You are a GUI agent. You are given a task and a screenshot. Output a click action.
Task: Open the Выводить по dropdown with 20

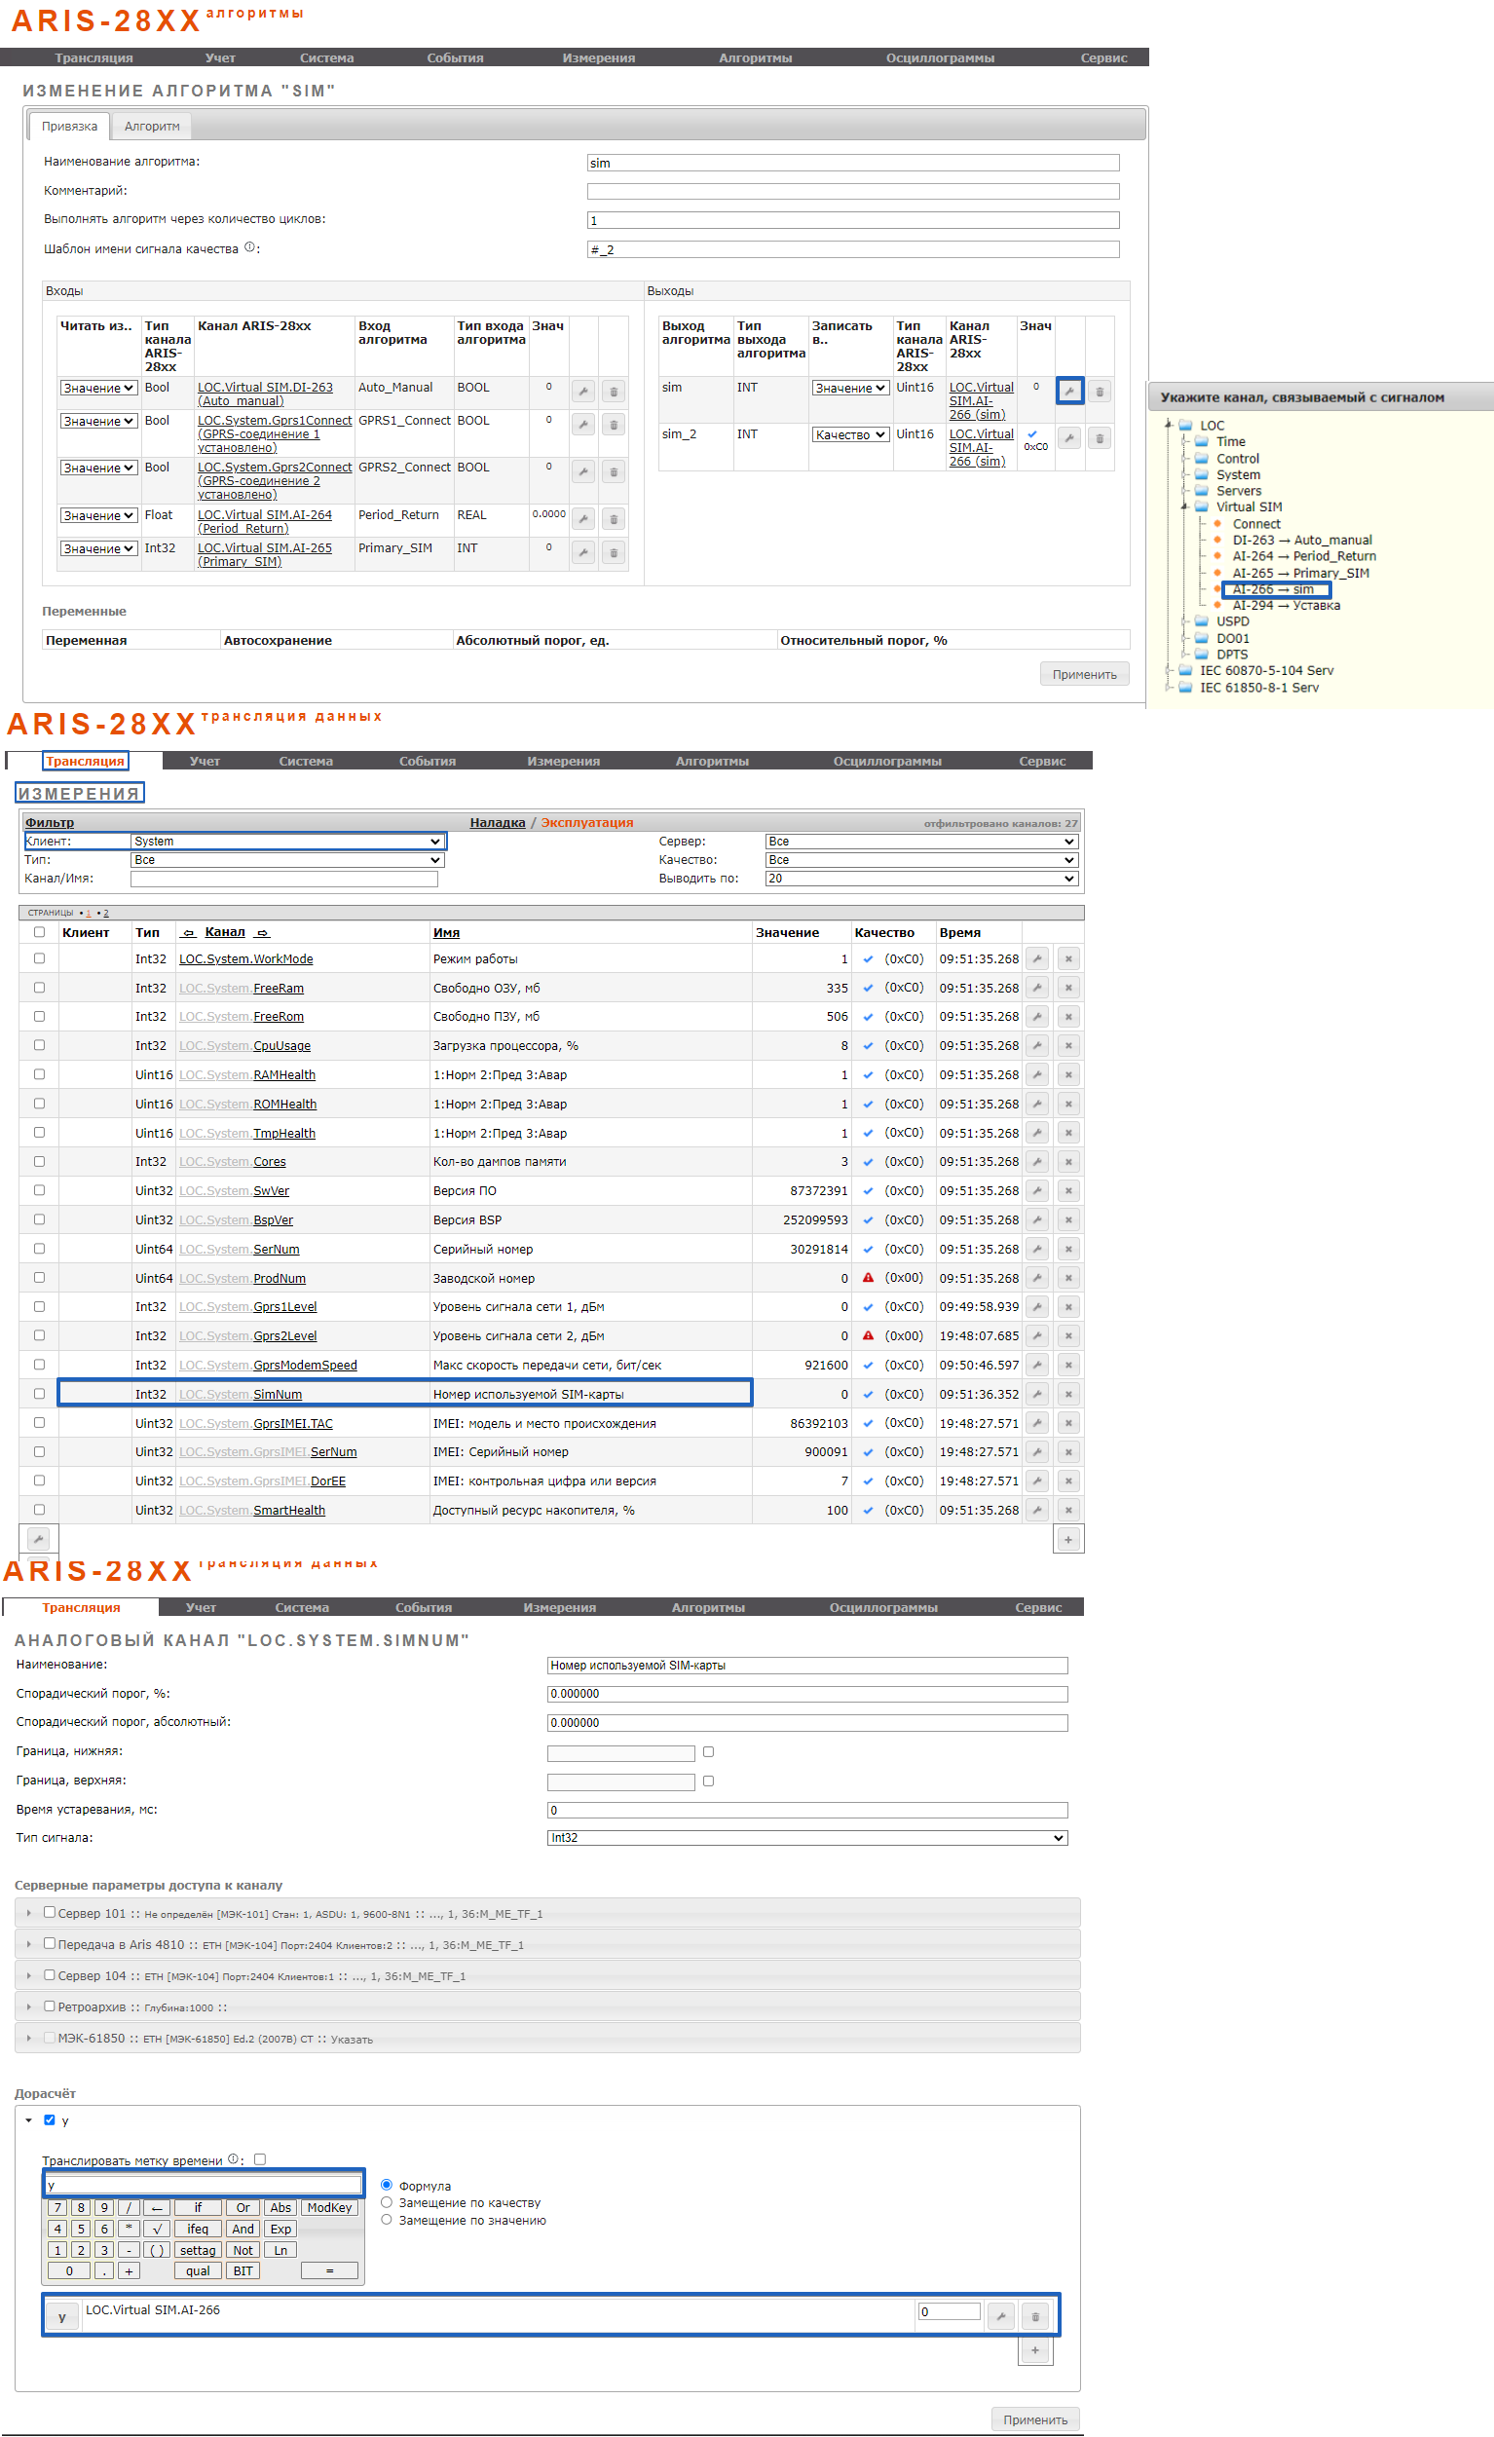[921, 879]
